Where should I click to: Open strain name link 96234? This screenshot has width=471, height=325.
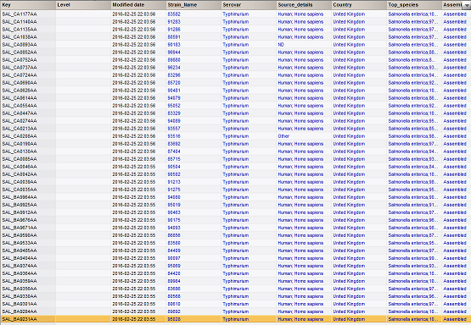174,68
